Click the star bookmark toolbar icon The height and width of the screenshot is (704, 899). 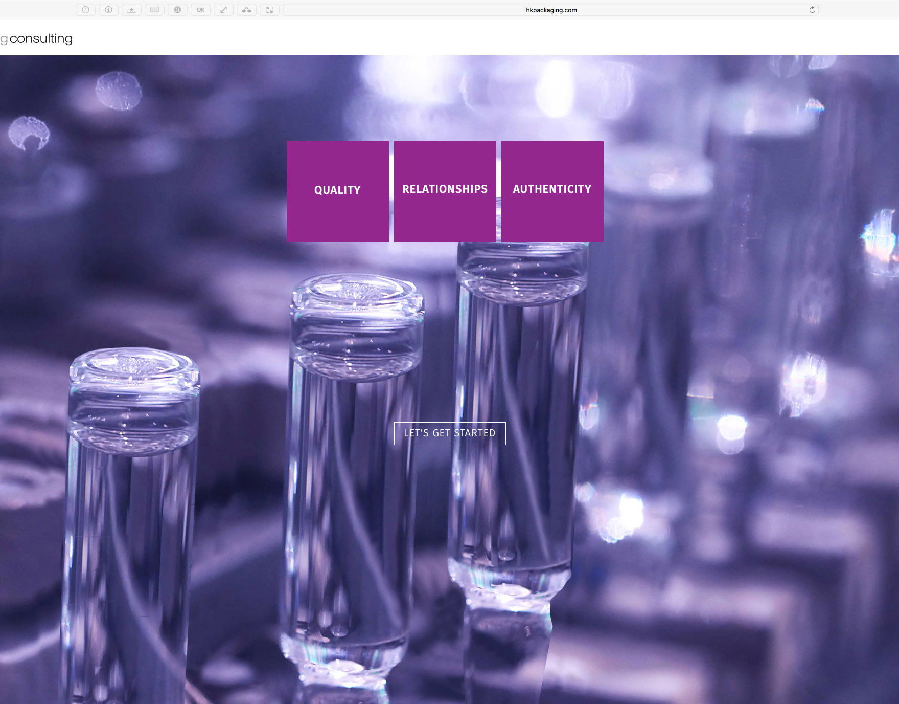131,10
